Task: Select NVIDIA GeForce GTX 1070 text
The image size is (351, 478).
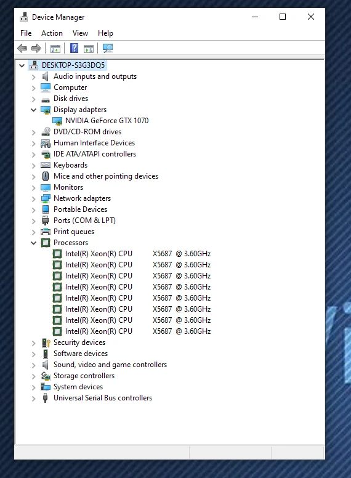Action: pos(107,121)
